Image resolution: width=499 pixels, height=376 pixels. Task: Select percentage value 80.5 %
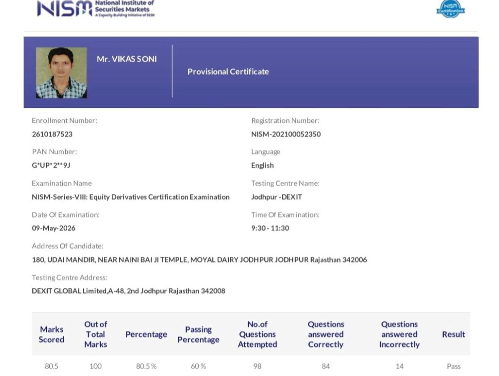(146, 366)
